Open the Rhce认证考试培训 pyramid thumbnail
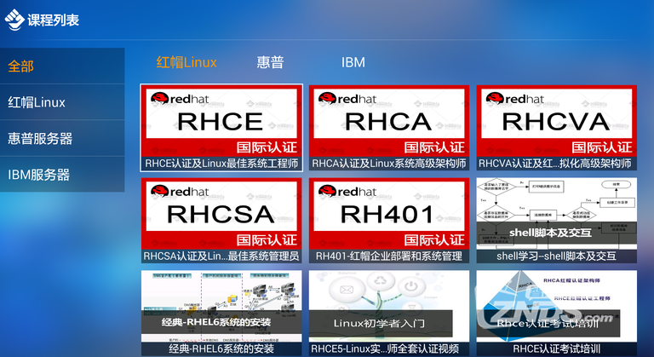Viewport: 654px width, 357px height. click(x=557, y=306)
